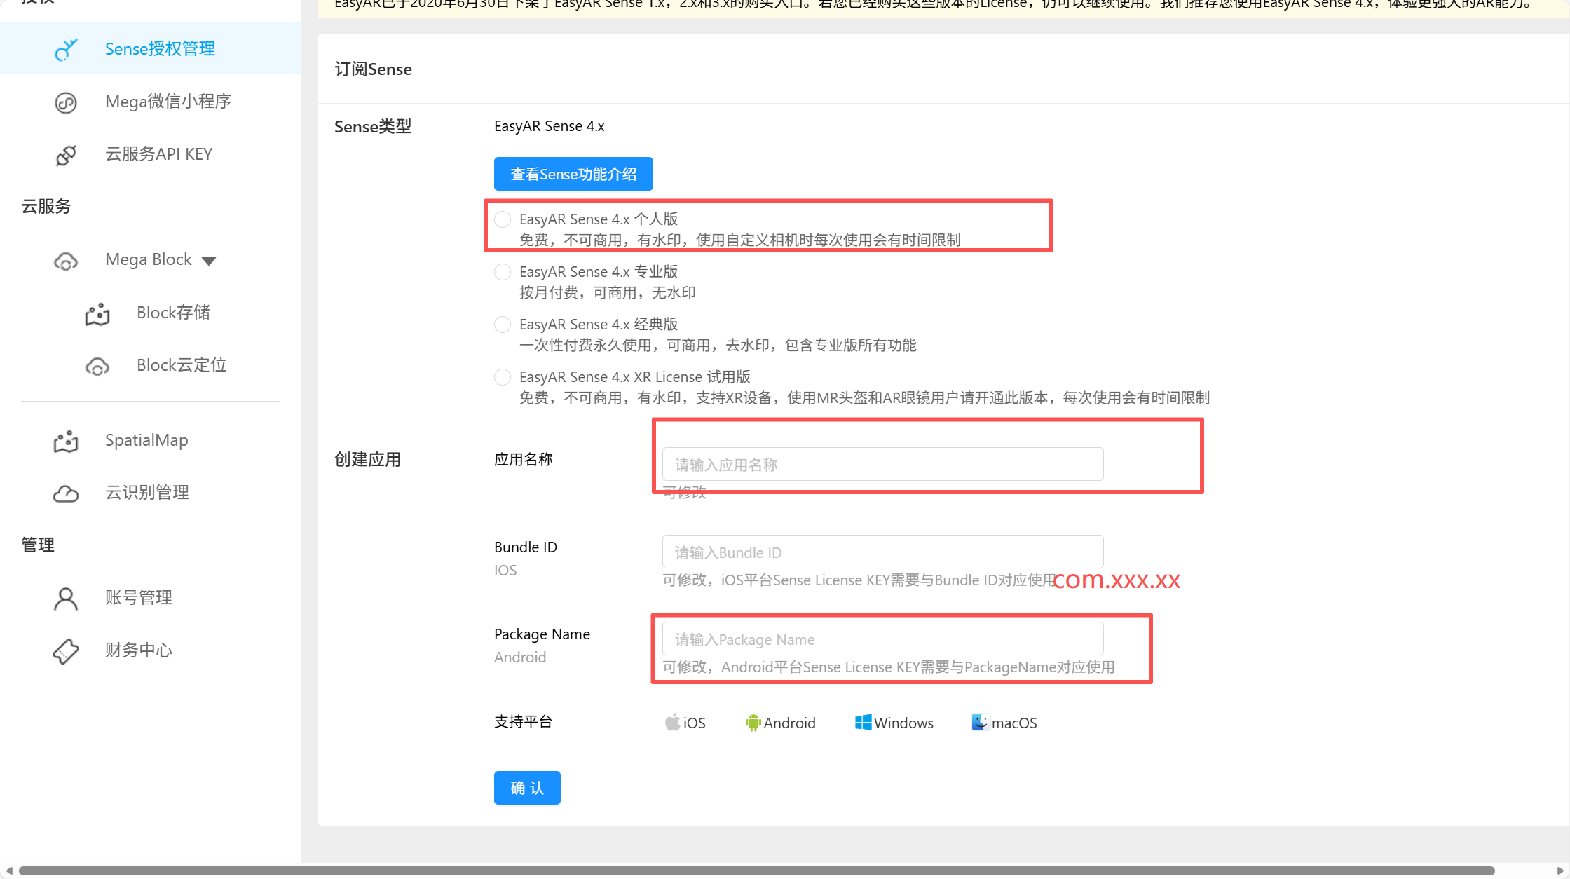Click the Block云定位 cloud icon
This screenshot has width=1570, height=879.
pyautogui.click(x=97, y=366)
